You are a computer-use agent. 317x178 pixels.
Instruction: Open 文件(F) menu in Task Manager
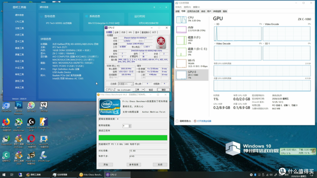click(178, 7)
